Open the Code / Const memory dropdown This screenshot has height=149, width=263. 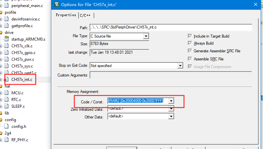[x=171, y=101]
